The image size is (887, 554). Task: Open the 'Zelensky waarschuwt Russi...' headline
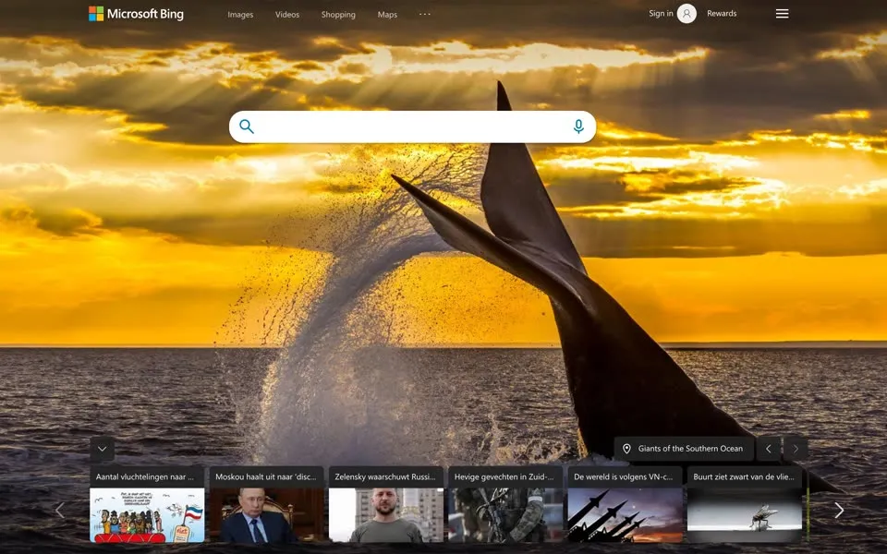click(x=385, y=476)
